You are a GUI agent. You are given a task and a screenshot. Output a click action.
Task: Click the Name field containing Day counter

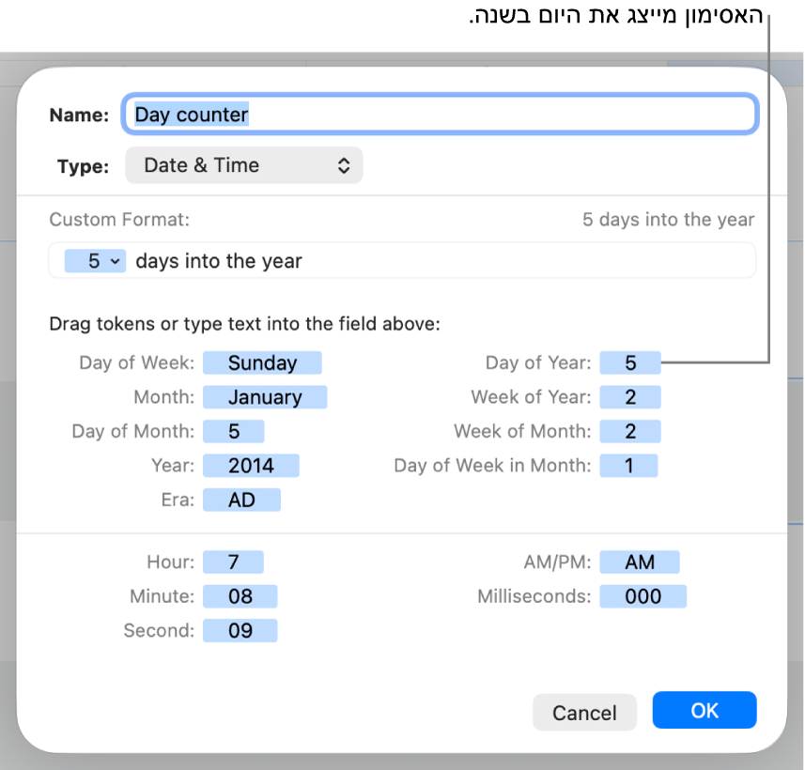coord(440,114)
